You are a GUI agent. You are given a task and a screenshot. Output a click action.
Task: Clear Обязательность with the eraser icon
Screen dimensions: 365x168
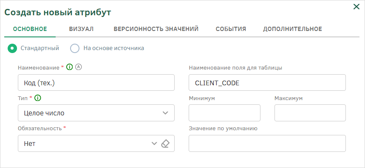click(165, 143)
